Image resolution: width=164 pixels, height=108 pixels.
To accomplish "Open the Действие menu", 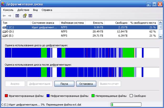I will point(23,10).
